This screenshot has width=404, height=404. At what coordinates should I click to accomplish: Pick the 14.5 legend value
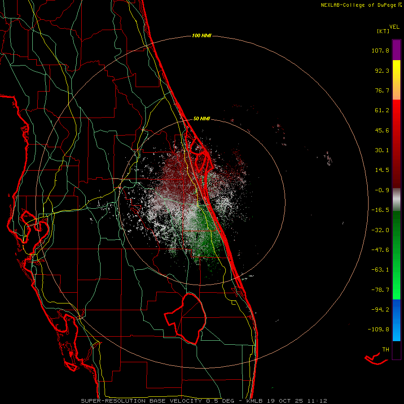[x=382, y=170]
